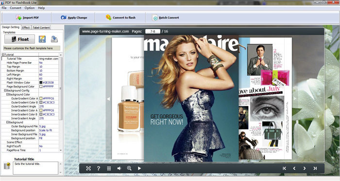
Task: Click the description box scroll up arrow
Action: 61,164
